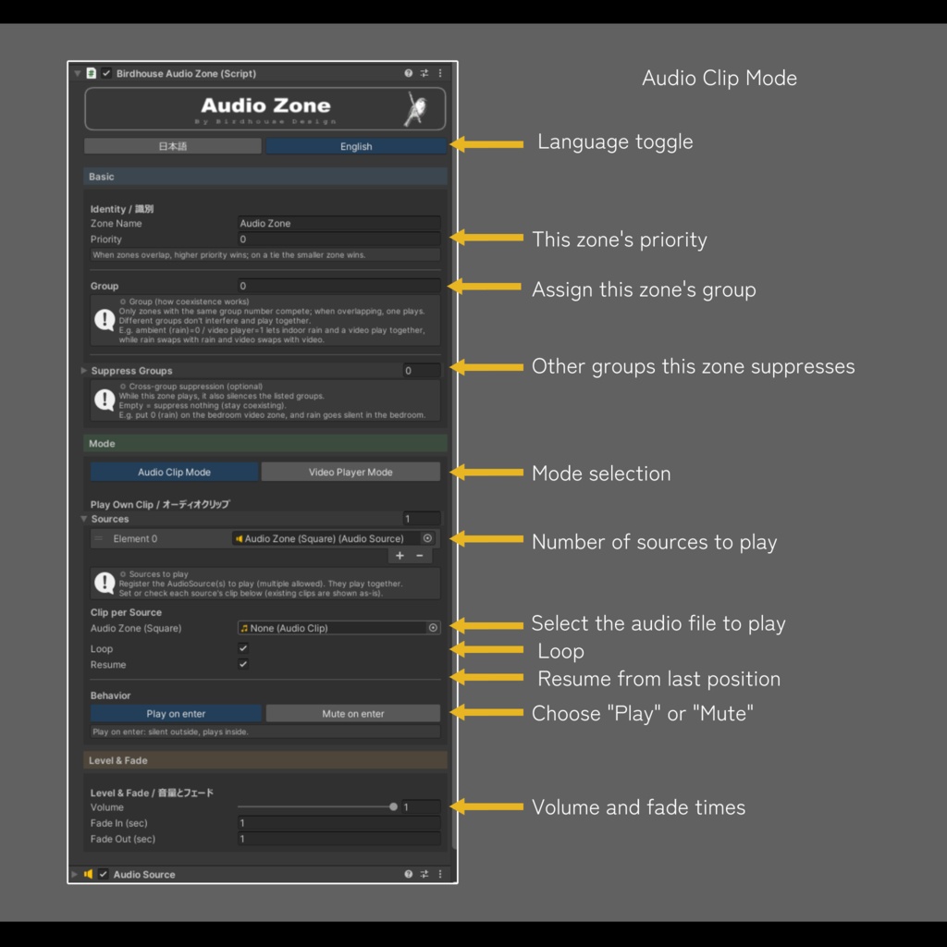Toggle the Audio Source component checkbox

[x=104, y=874]
